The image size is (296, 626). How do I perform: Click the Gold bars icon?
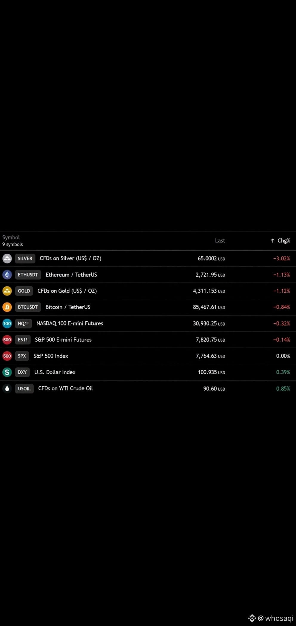(x=7, y=291)
